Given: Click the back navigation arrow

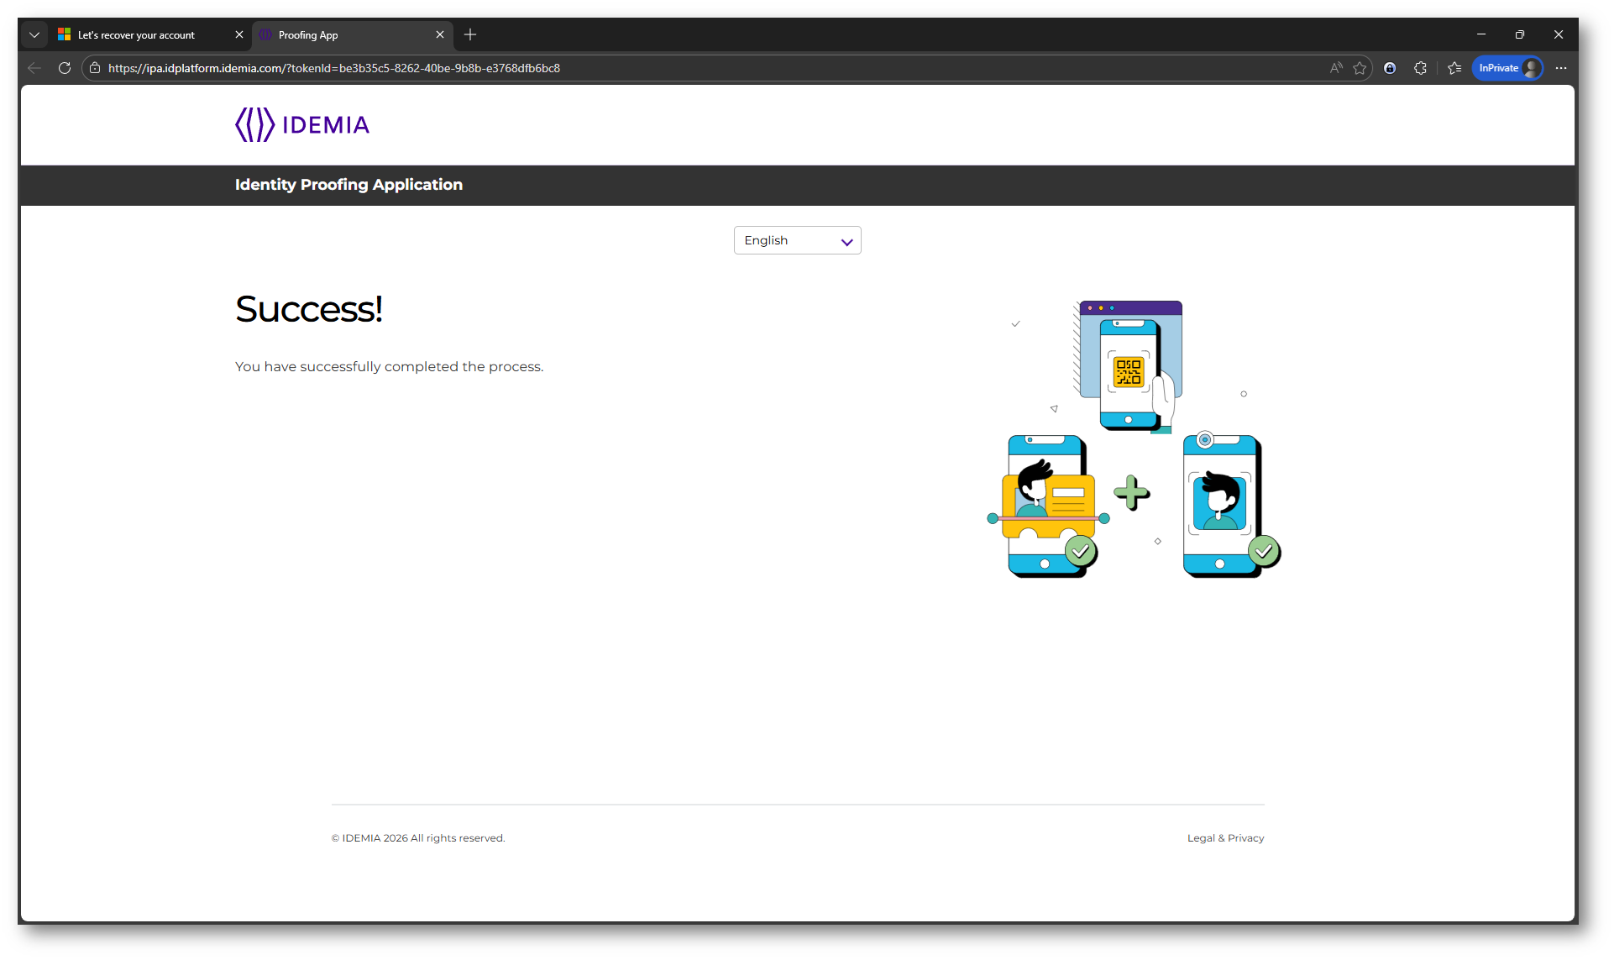Looking at the screenshot, I should coord(34,68).
